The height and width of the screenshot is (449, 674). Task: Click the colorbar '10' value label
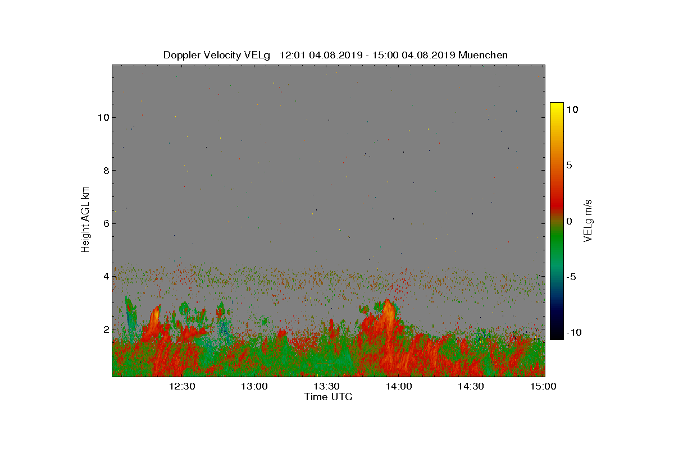572,110
